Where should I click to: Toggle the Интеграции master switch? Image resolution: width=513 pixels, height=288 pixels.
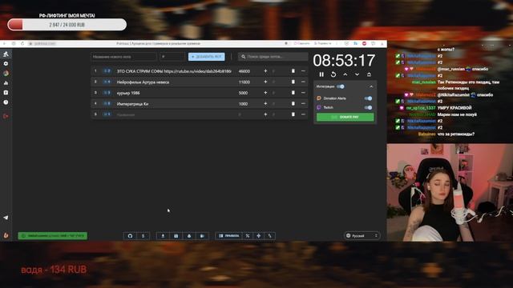tap(341, 86)
